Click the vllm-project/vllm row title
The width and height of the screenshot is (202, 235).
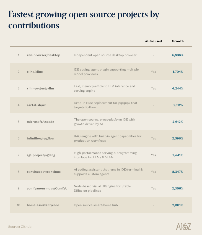[x=40, y=88]
